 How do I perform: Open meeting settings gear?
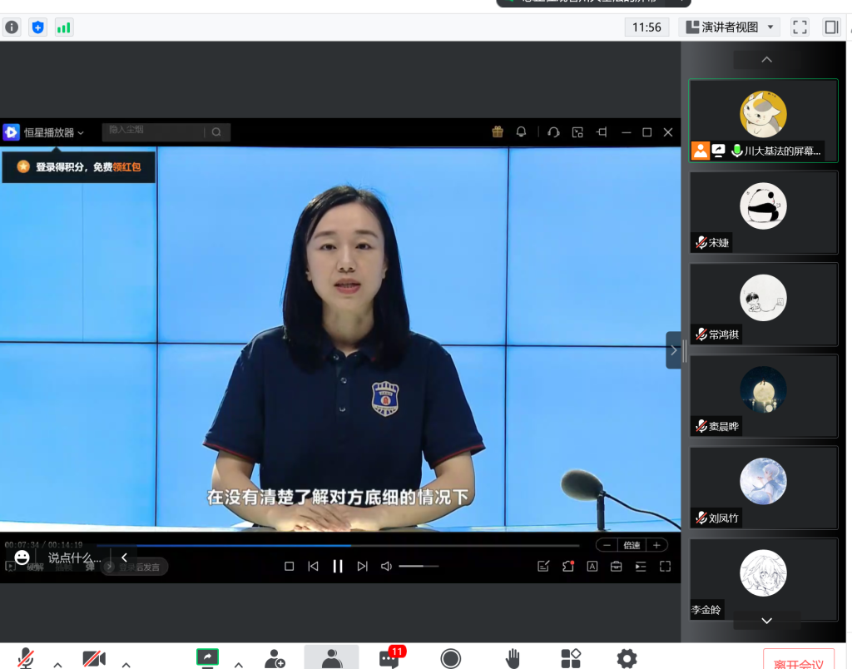tap(627, 659)
